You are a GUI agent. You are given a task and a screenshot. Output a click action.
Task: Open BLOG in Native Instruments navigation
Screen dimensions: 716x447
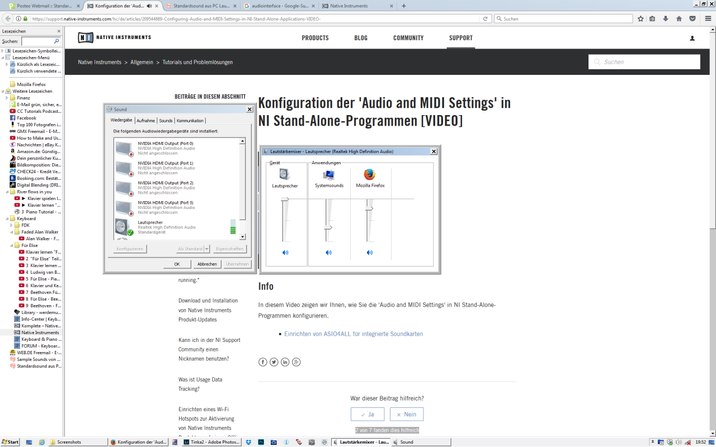pos(361,38)
